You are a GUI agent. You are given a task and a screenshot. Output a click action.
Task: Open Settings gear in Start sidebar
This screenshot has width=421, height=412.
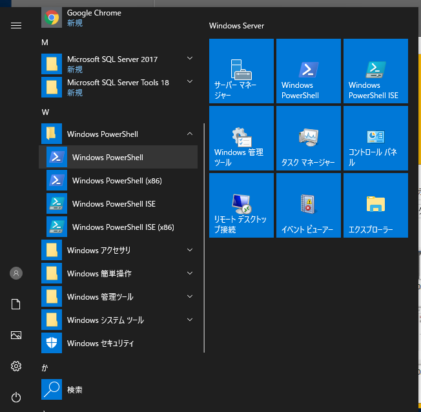16,366
